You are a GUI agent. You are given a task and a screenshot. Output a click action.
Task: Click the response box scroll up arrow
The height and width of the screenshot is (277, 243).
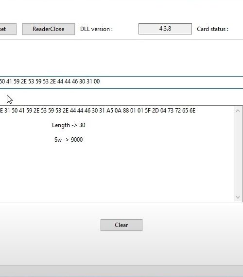tap(238, 111)
